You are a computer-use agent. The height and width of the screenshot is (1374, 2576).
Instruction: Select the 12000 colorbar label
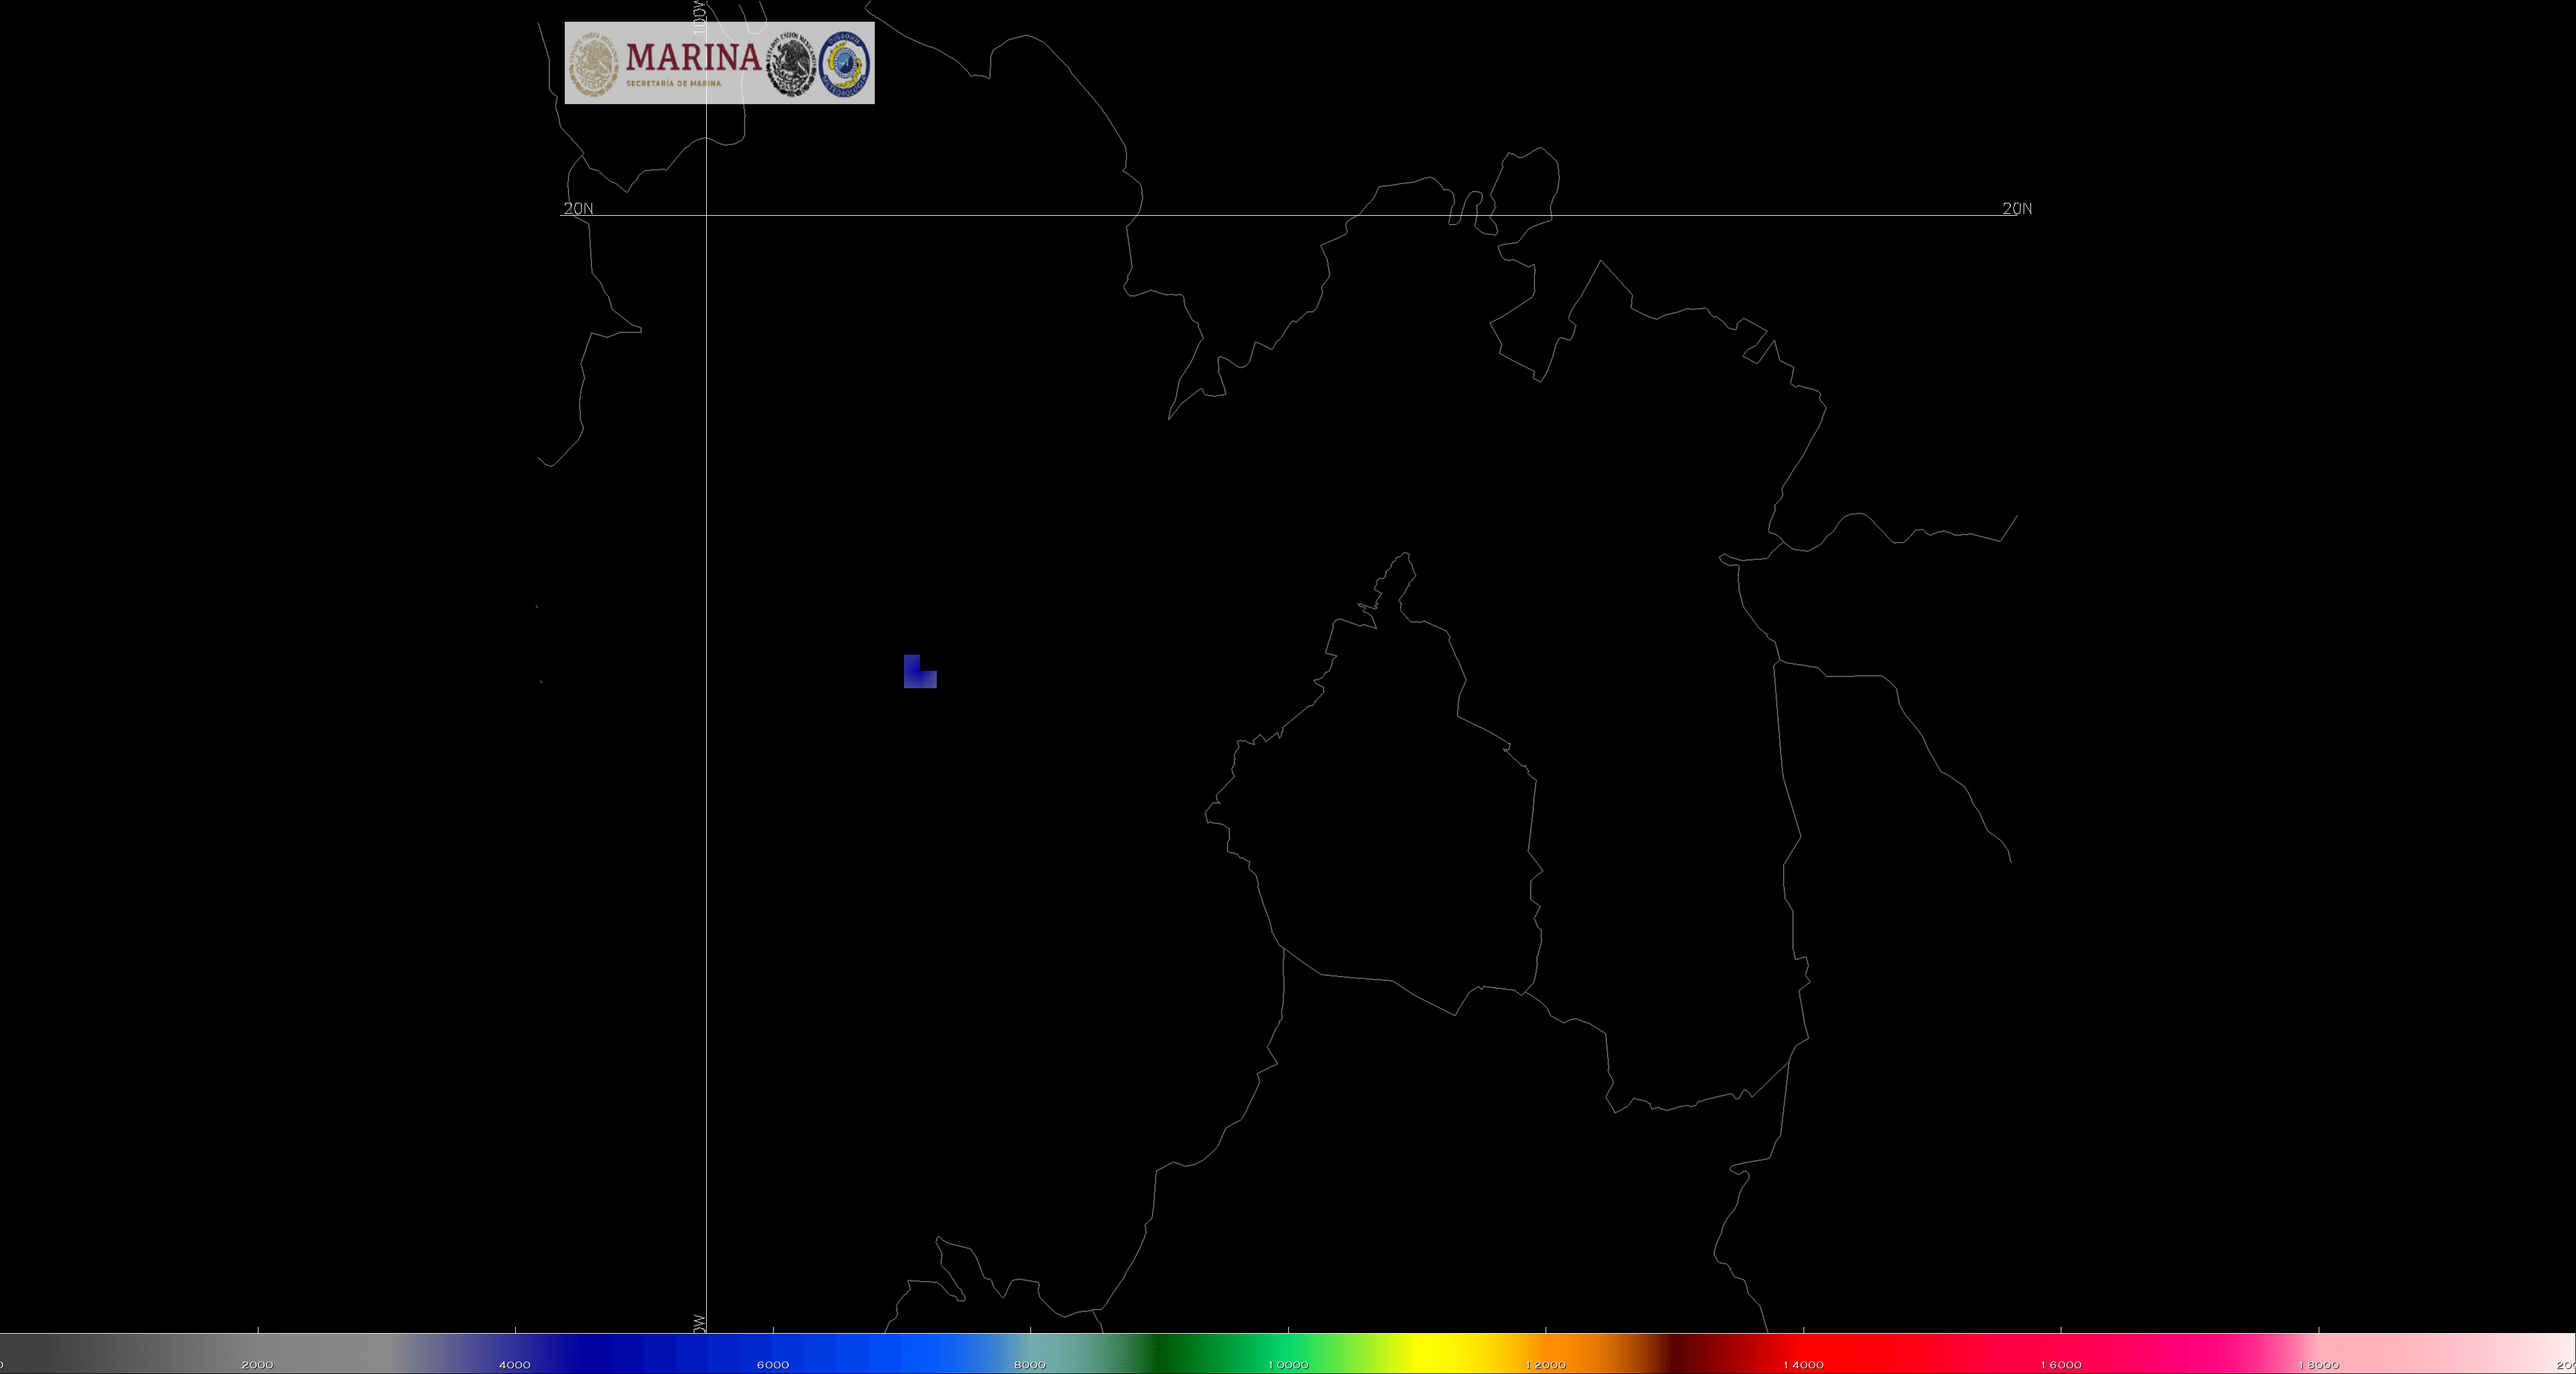1545,1364
